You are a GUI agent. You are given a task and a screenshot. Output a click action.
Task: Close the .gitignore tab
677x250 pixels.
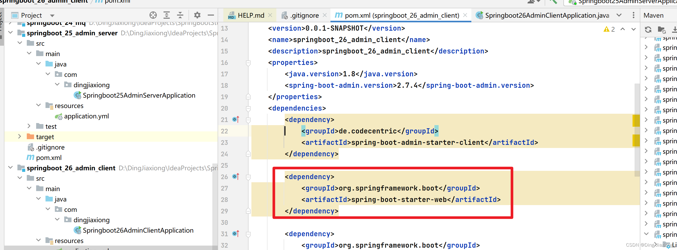(x=324, y=15)
